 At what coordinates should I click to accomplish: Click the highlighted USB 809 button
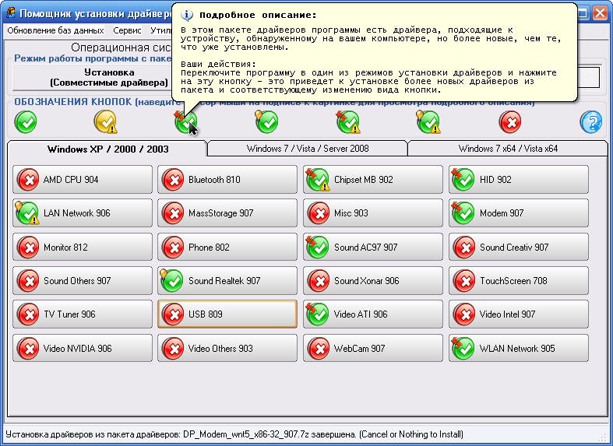227,314
